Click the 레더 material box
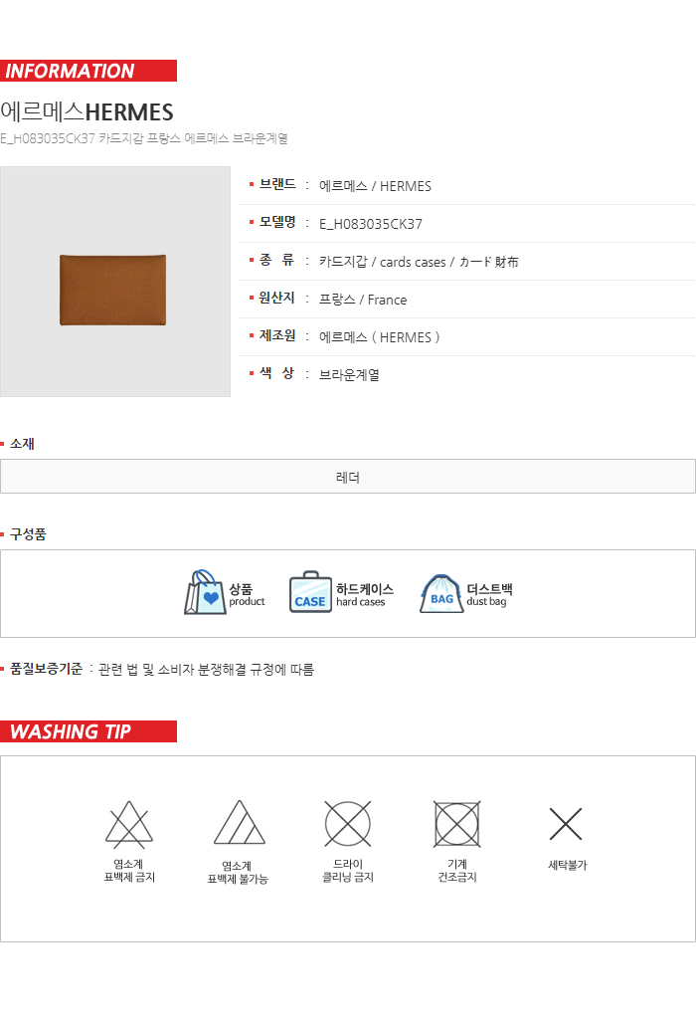696x1028 pixels. pos(348,477)
